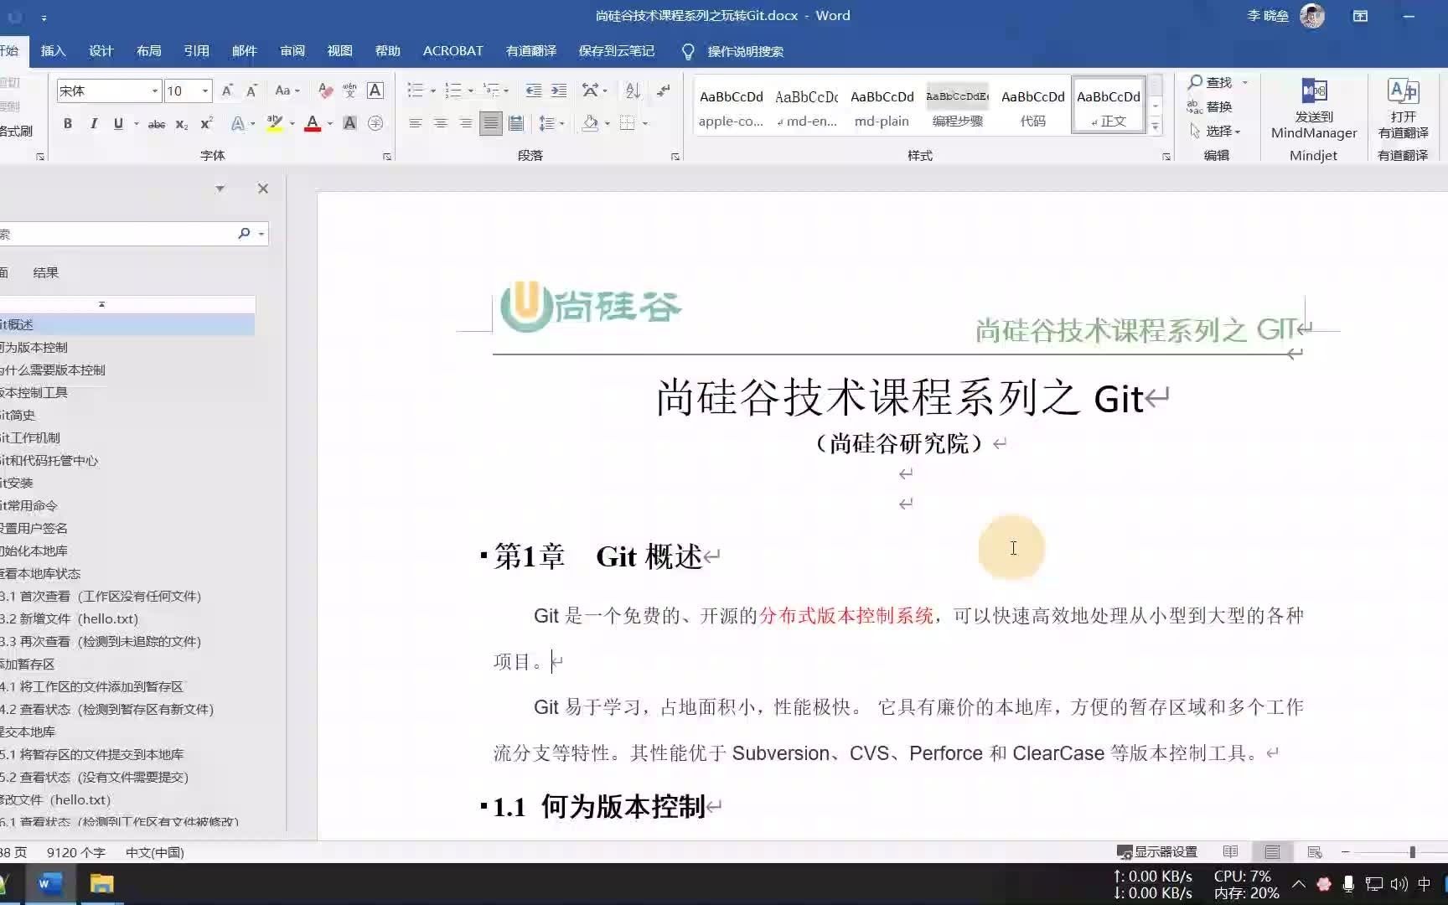
Task: Click the Asian layout icon
Action: [x=590, y=90]
